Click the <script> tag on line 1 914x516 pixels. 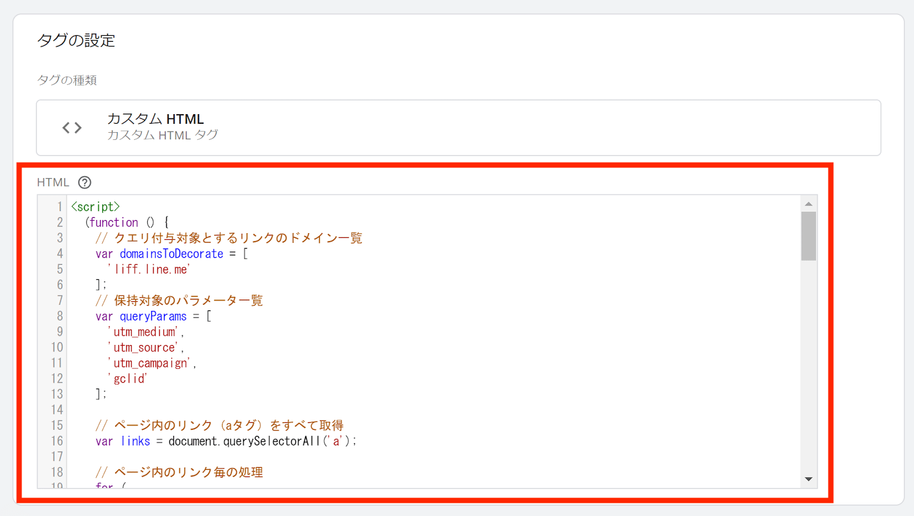point(95,206)
